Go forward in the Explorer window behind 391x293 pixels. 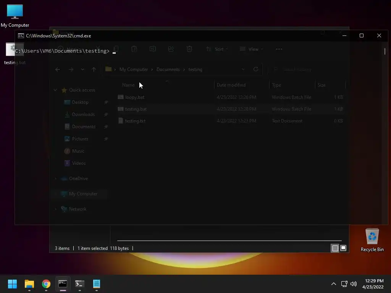coord(71,69)
